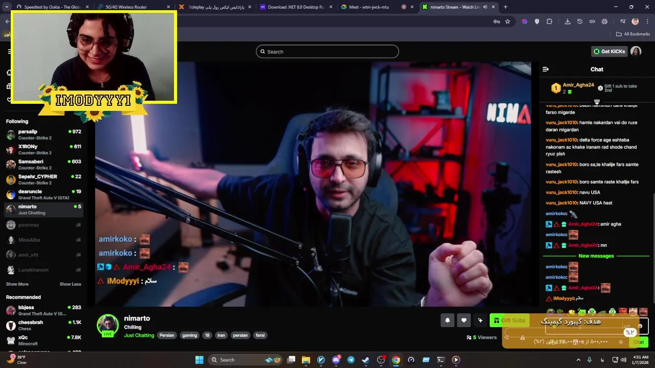The image size is (655, 368).
Task: Open the Chrome three-dot menu
Action: 647,21
